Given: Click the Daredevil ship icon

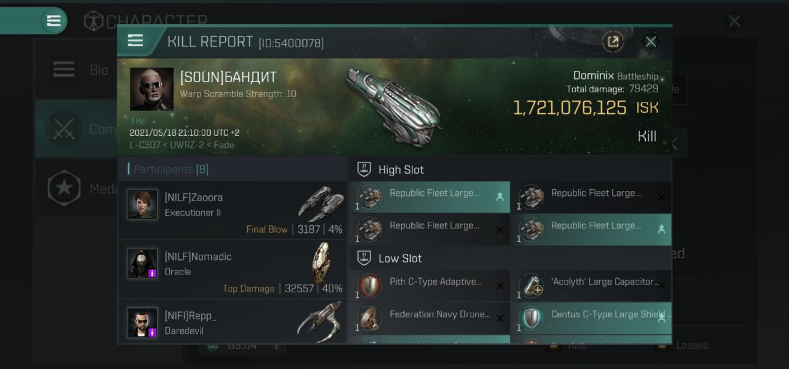Looking at the screenshot, I should pos(321,322).
